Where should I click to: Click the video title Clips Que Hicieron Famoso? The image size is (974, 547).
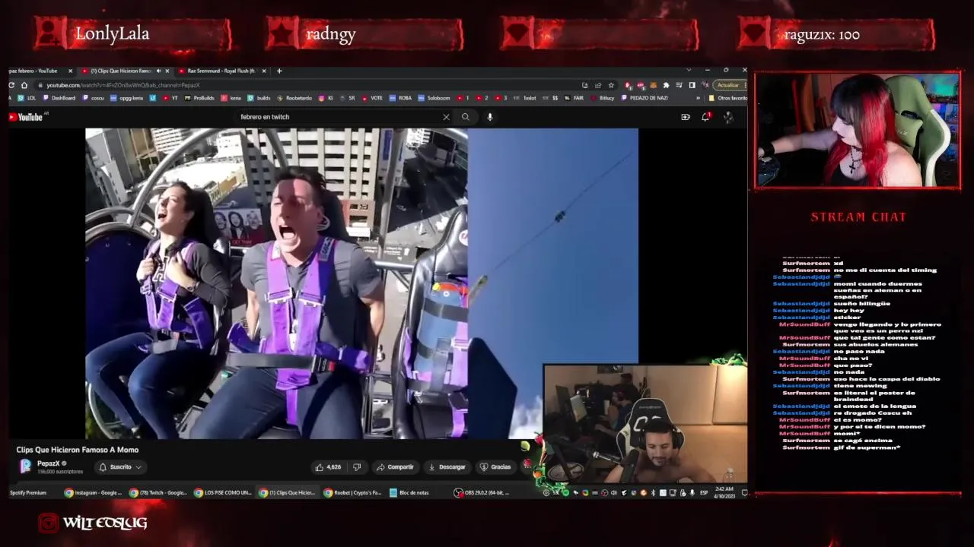click(78, 450)
